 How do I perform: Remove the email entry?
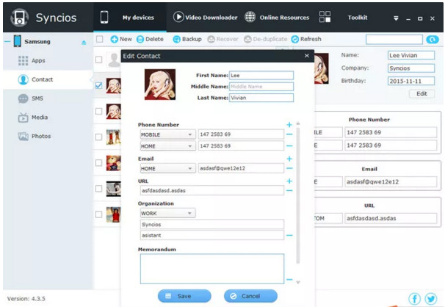(x=289, y=168)
